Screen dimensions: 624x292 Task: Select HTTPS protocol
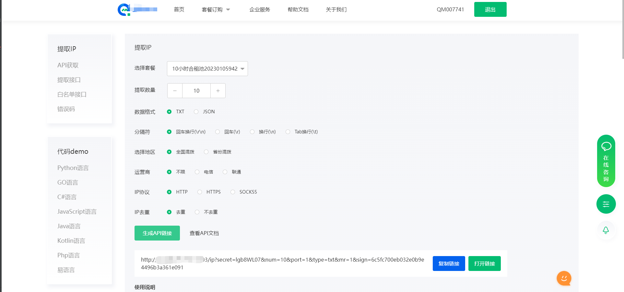(209, 192)
